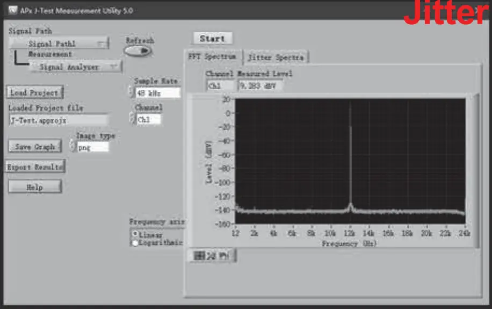492x309 pixels.
Task: Click the graph Channel indicator showing Ch1
Action: click(x=221, y=86)
